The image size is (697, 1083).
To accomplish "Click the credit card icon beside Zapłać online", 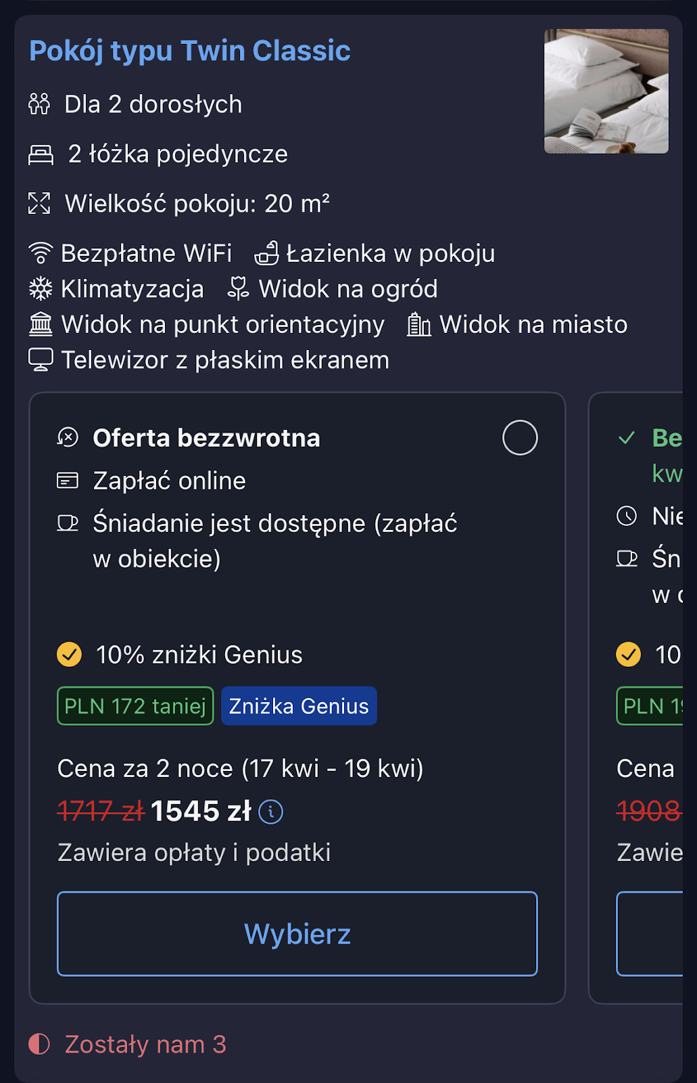I will [x=68, y=481].
